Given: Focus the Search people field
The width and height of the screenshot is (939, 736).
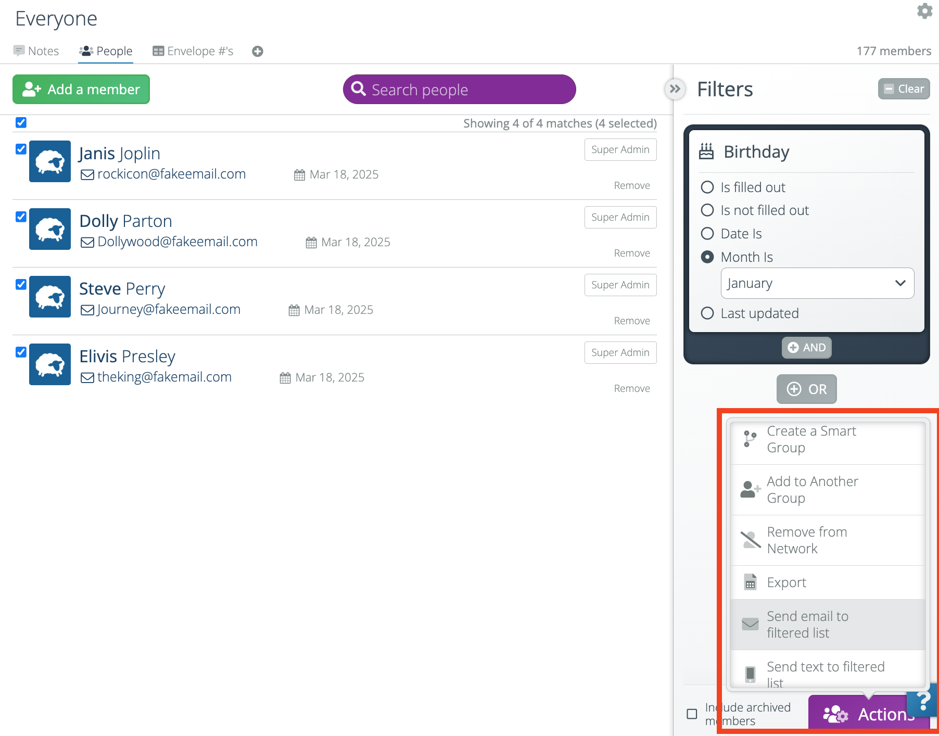Looking at the screenshot, I should tap(460, 90).
